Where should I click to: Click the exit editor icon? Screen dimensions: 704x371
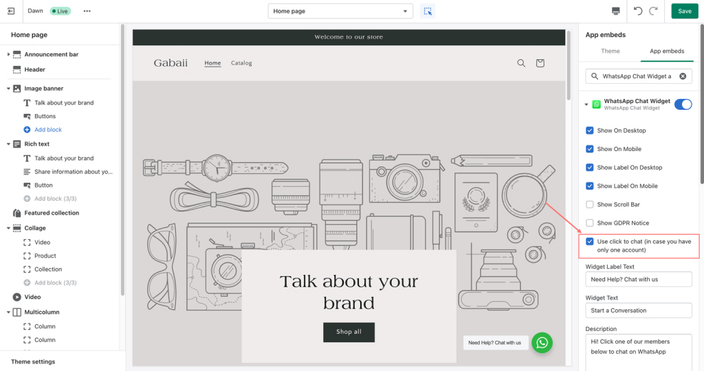click(x=11, y=11)
